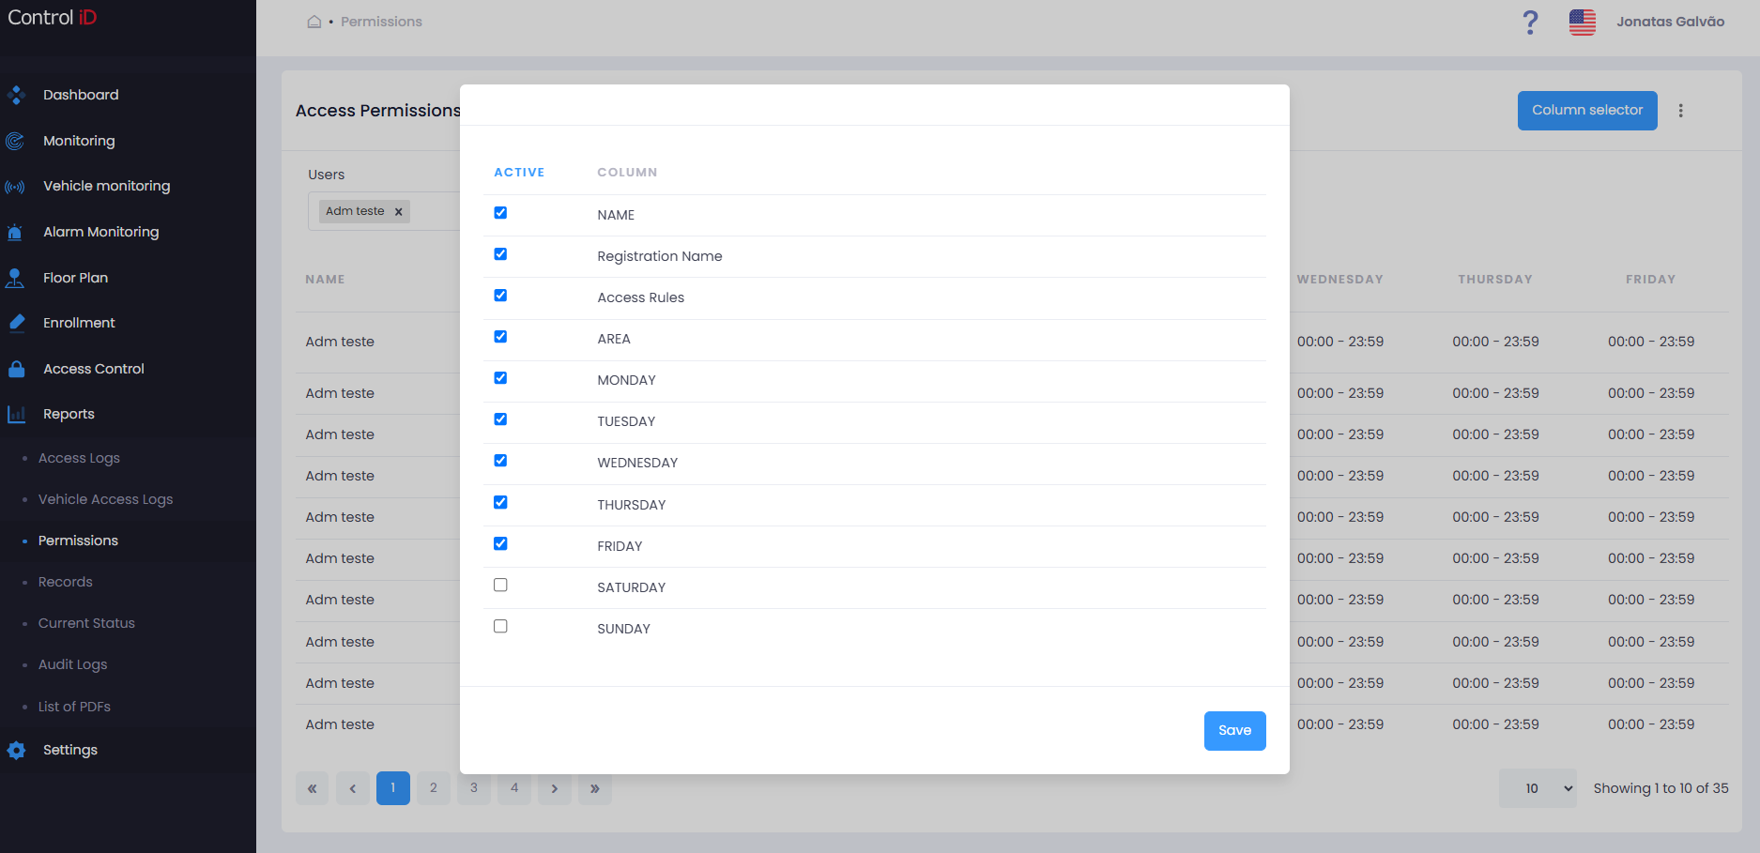This screenshot has width=1760, height=853.
Task: Click the Monitoring radar icon
Action: (x=15, y=141)
